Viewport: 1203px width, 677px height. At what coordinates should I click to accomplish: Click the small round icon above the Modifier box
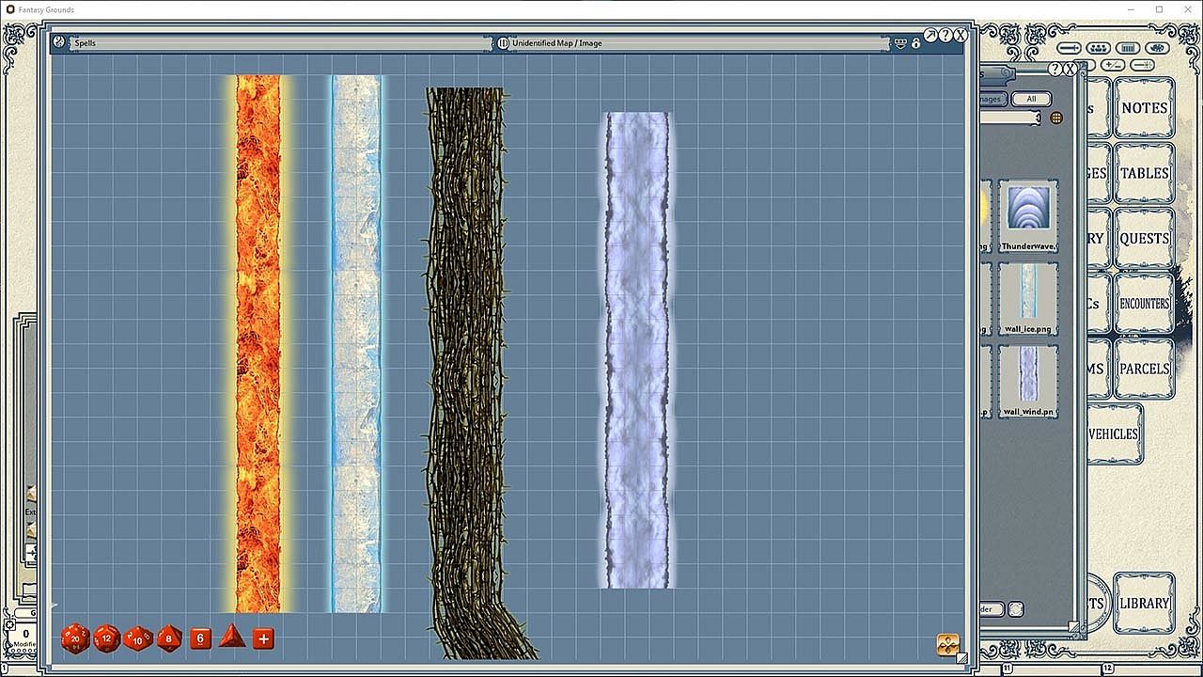9,624
